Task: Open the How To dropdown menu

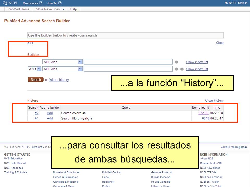Action: (54, 3)
